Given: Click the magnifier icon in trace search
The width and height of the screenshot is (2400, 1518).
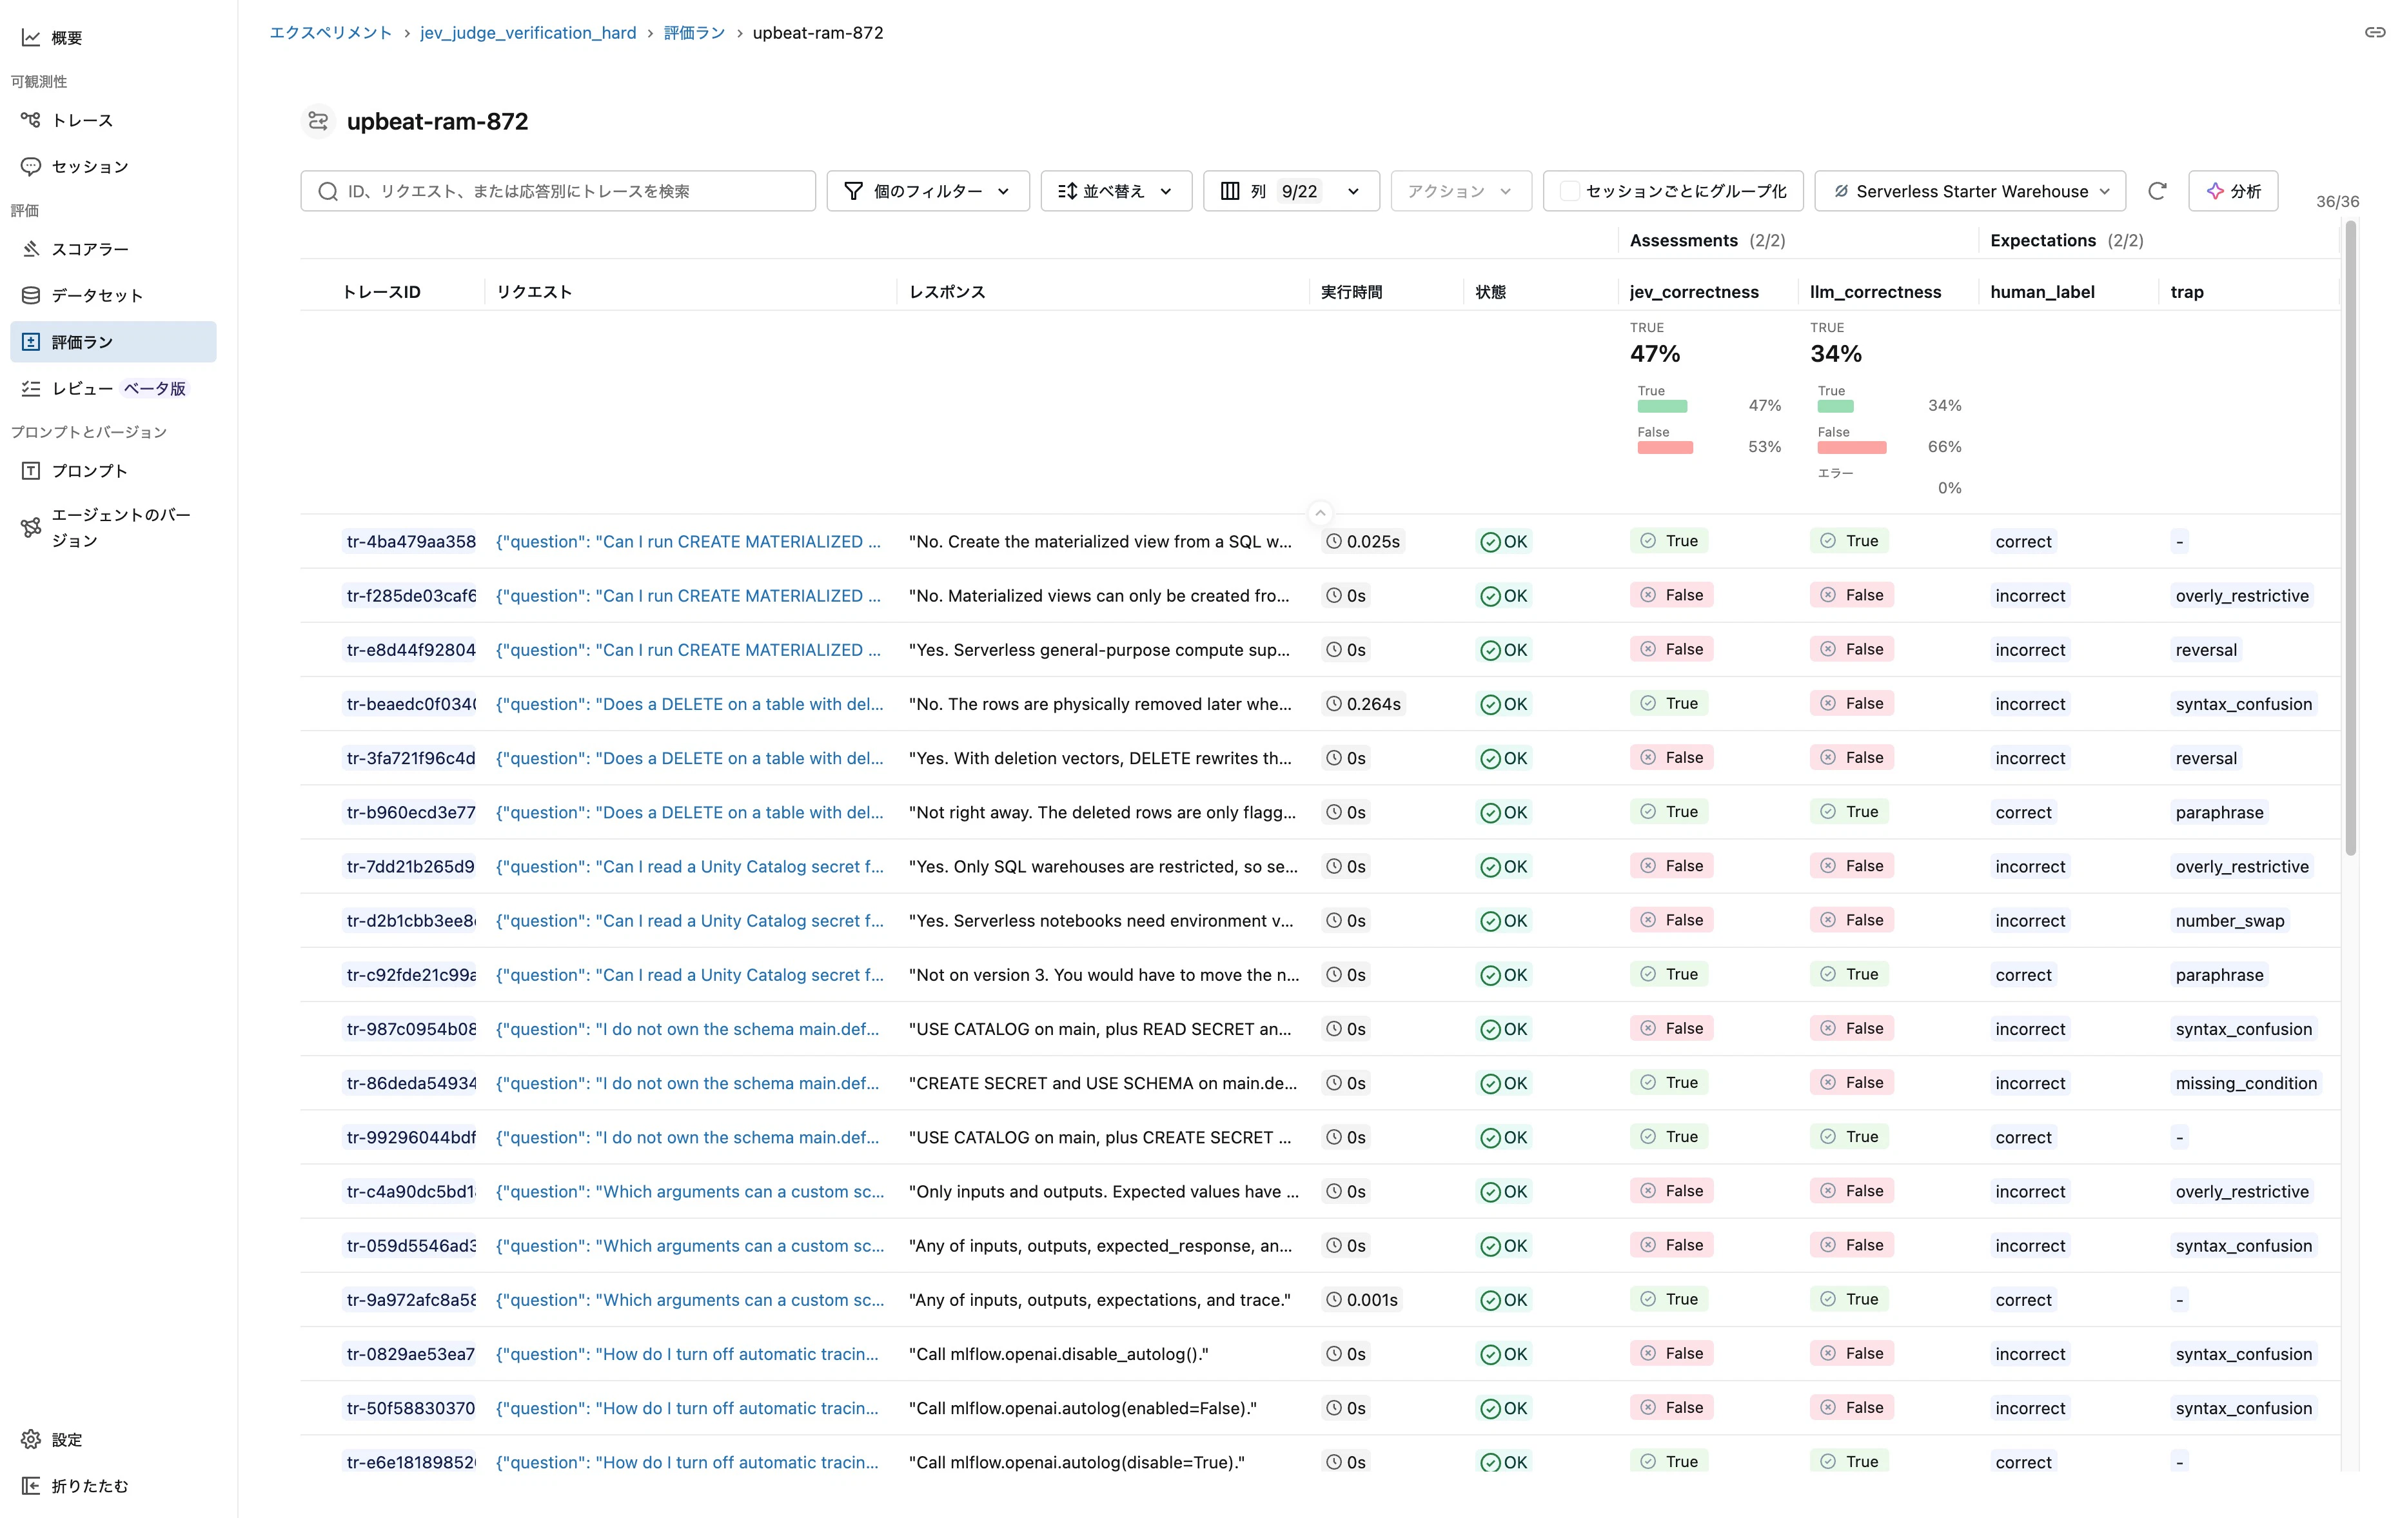Looking at the screenshot, I should tap(328, 192).
